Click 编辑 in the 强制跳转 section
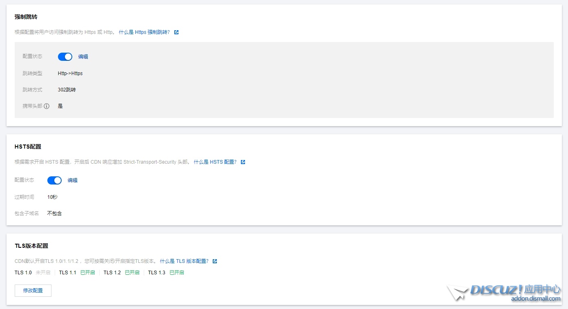 click(x=83, y=57)
